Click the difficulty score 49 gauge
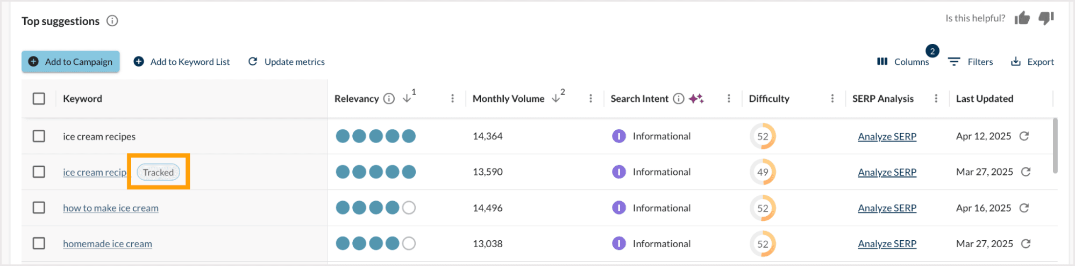1075x266 pixels. [763, 172]
